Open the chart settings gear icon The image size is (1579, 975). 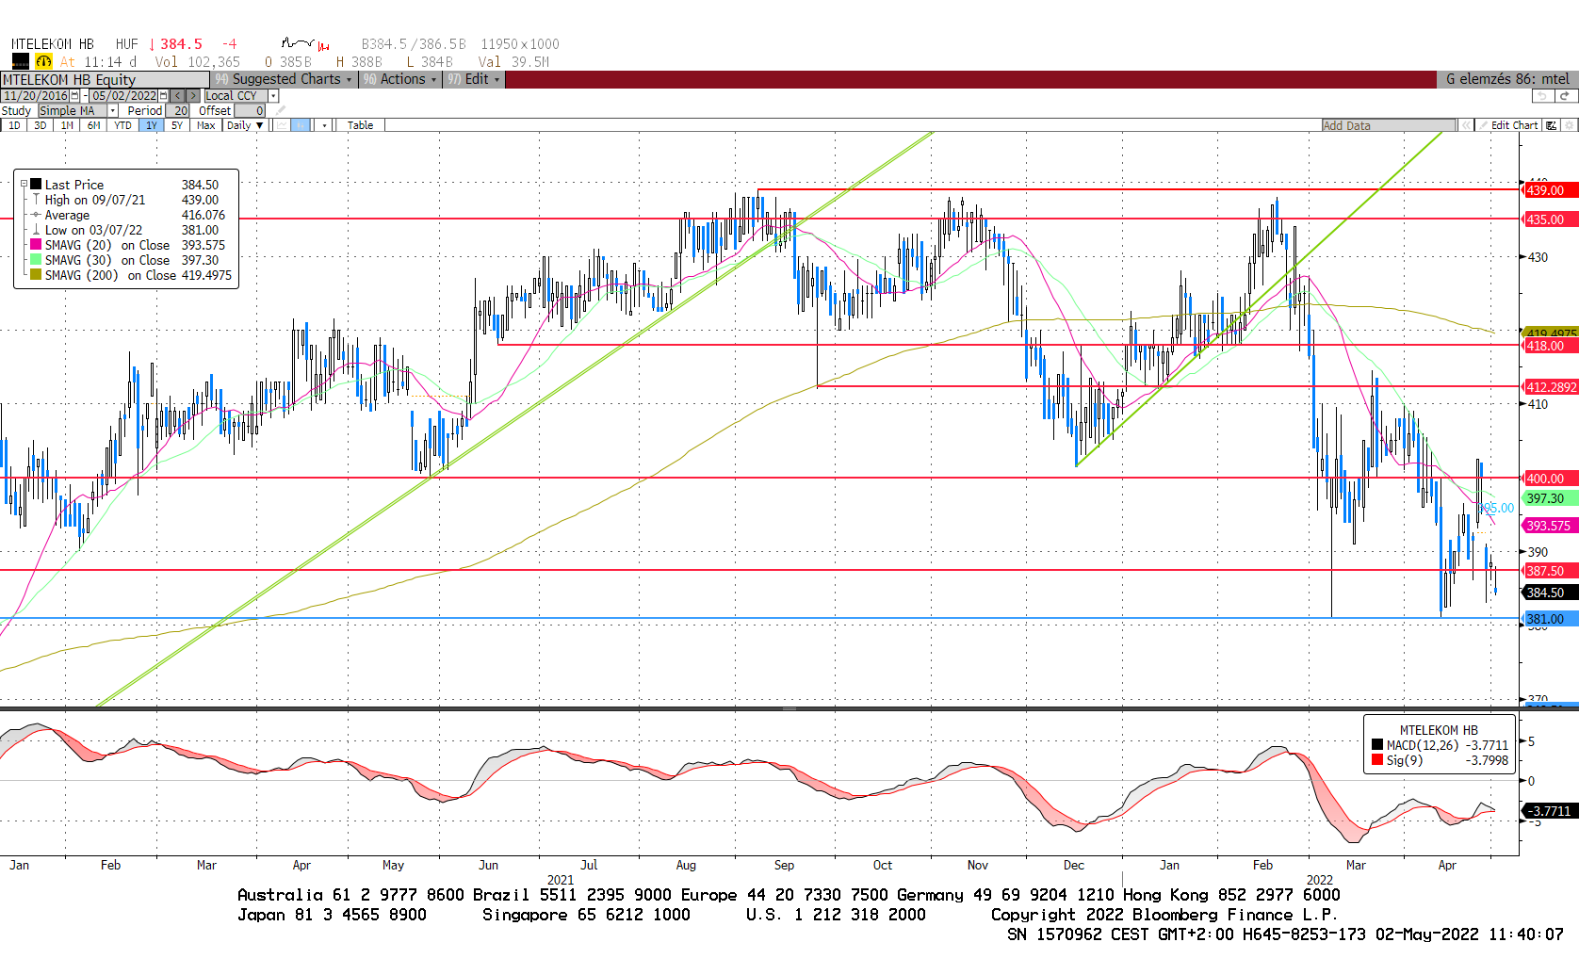[x=1570, y=125]
